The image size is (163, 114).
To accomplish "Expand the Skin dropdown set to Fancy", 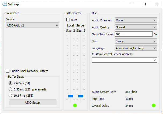I will click(136, 41).
